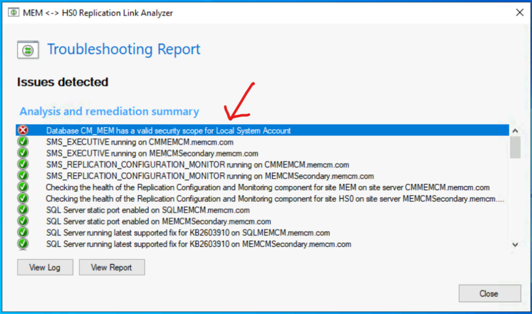Click check icon for static port on SQLMEMCM

click(x=23, y=210)
